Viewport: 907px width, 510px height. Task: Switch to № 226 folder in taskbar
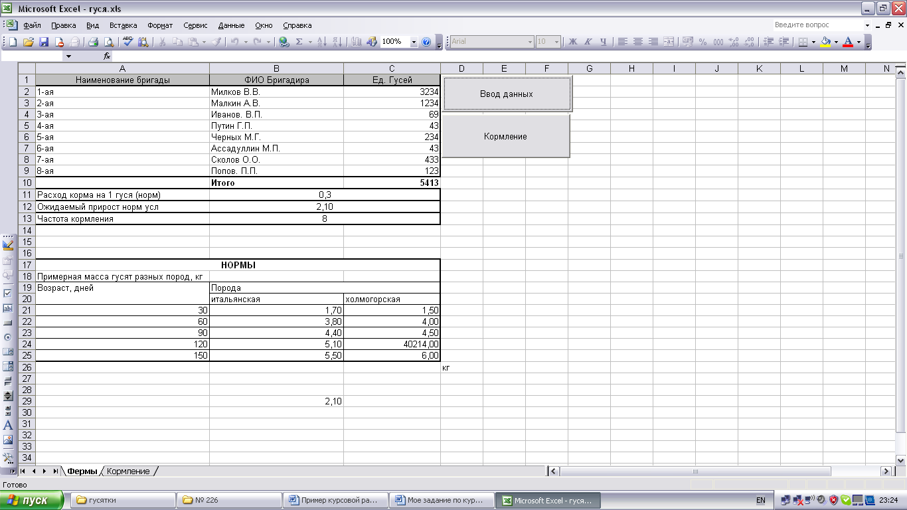point(228,500)
